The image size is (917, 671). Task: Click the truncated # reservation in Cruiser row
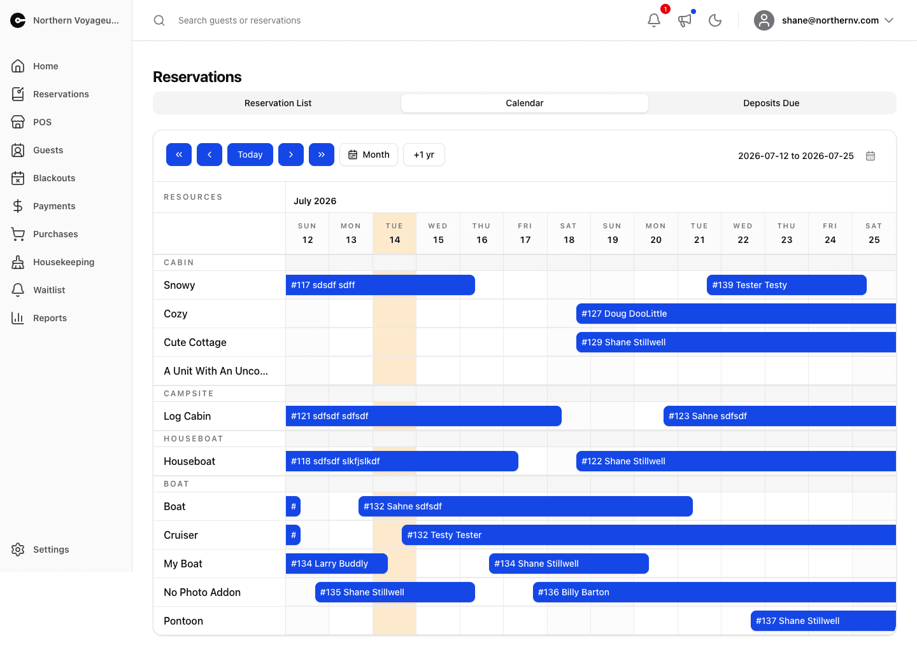(293, 535)
